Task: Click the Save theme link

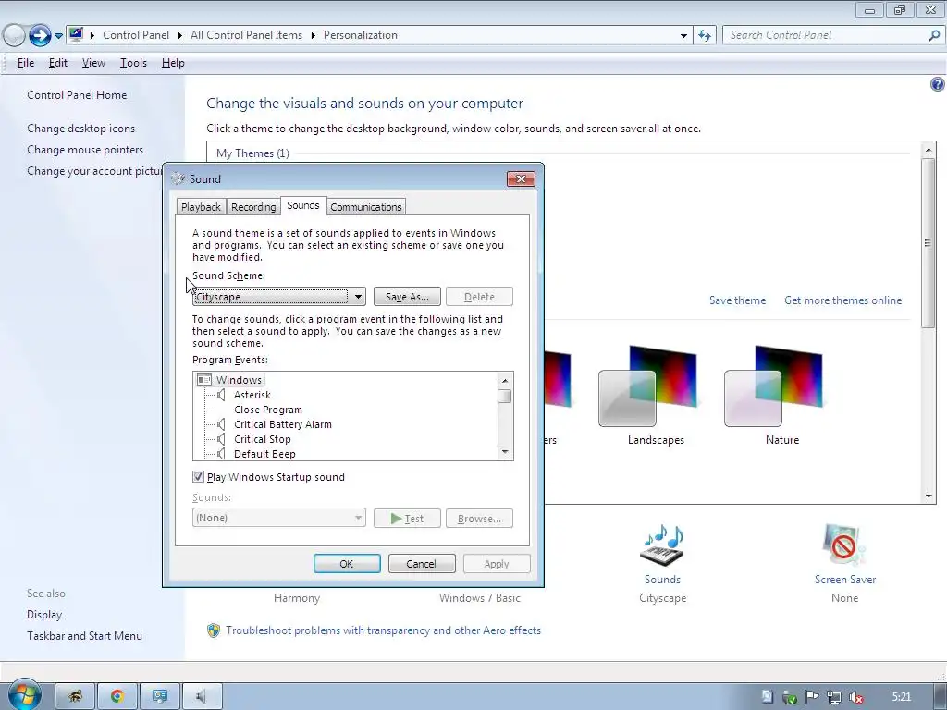Action: click(x=737, y=300)
